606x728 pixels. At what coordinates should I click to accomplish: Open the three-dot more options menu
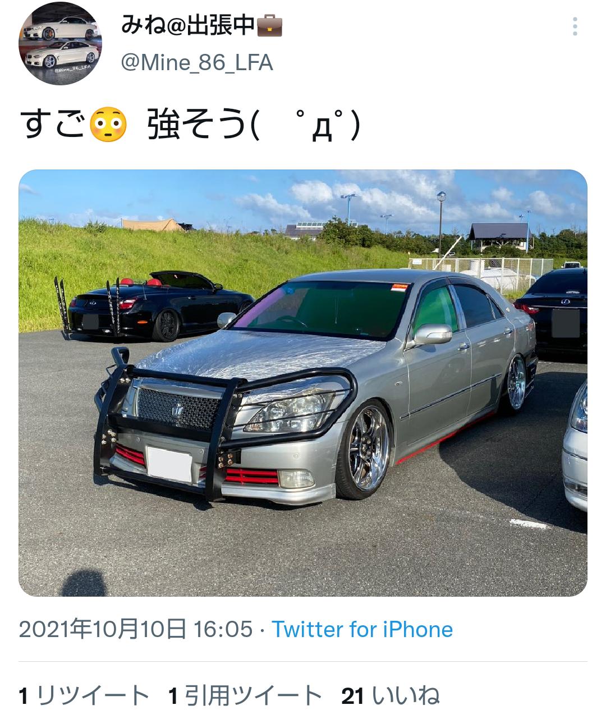(x=575, y=26)
